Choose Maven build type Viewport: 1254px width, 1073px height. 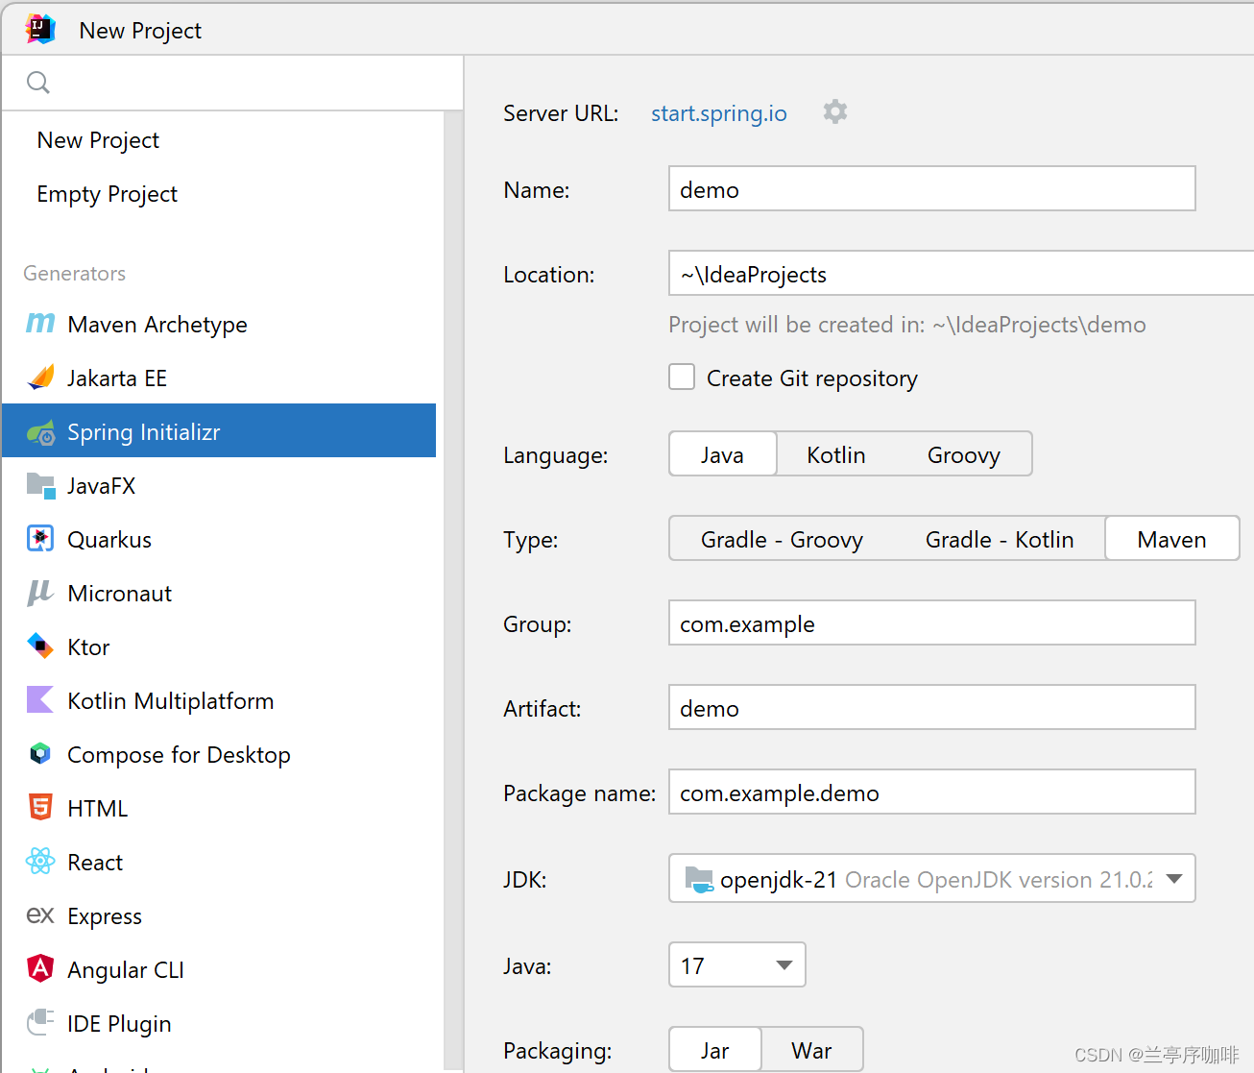(1171, 539)
